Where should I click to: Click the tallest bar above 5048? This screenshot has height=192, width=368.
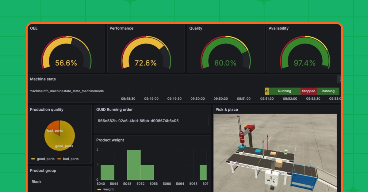[x=134, y=164]
